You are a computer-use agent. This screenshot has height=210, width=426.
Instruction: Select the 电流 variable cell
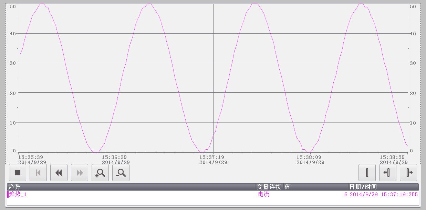[264, 194]
